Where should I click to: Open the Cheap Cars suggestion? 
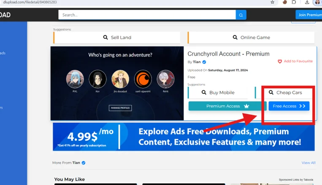[285, 92]
